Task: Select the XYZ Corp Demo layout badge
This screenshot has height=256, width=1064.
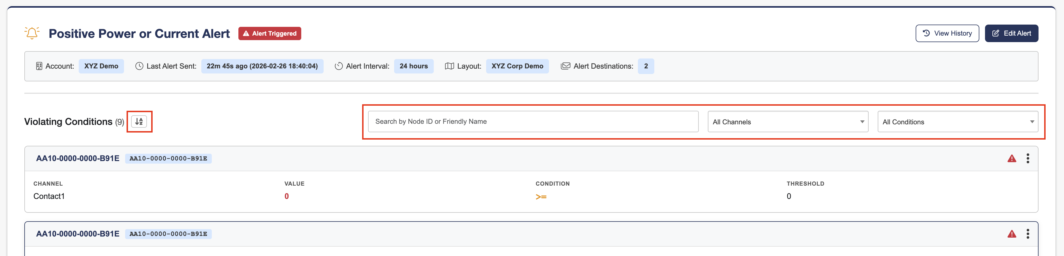Action: coord(518,66)
